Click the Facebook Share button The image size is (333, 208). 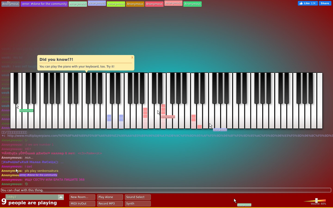click(325, 3)
